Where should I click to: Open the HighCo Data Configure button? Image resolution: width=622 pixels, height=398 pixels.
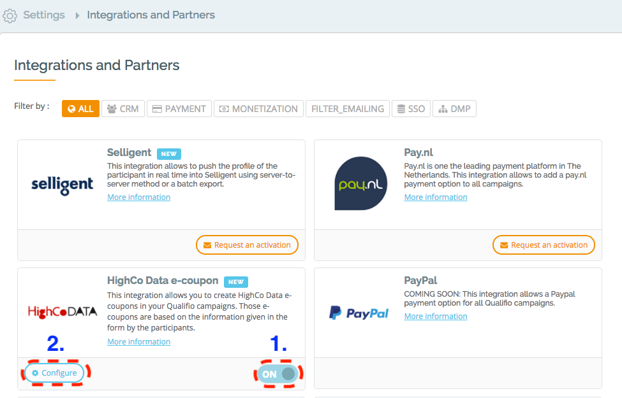(54, 373)
